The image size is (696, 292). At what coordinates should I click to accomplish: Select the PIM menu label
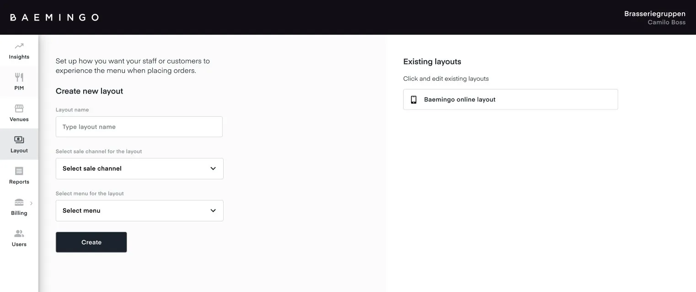point(19,88)
